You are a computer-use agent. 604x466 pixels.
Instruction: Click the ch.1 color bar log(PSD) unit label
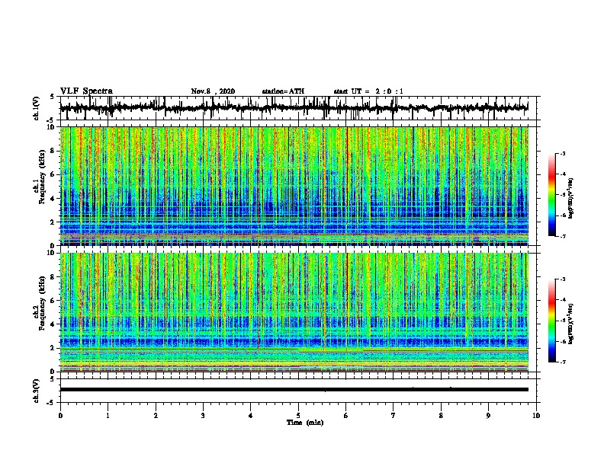point(571,198)
